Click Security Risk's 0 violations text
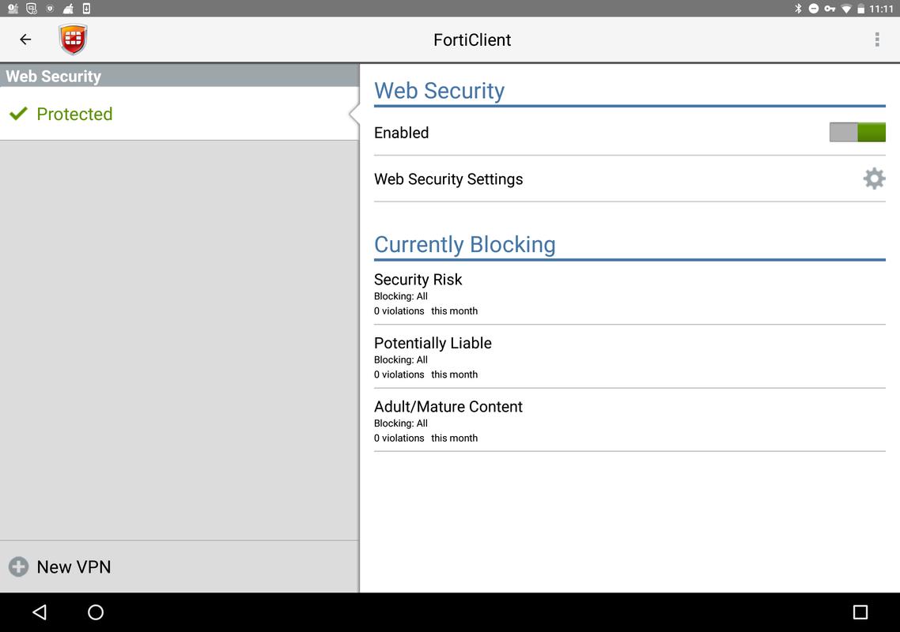 tap(399, 310)
